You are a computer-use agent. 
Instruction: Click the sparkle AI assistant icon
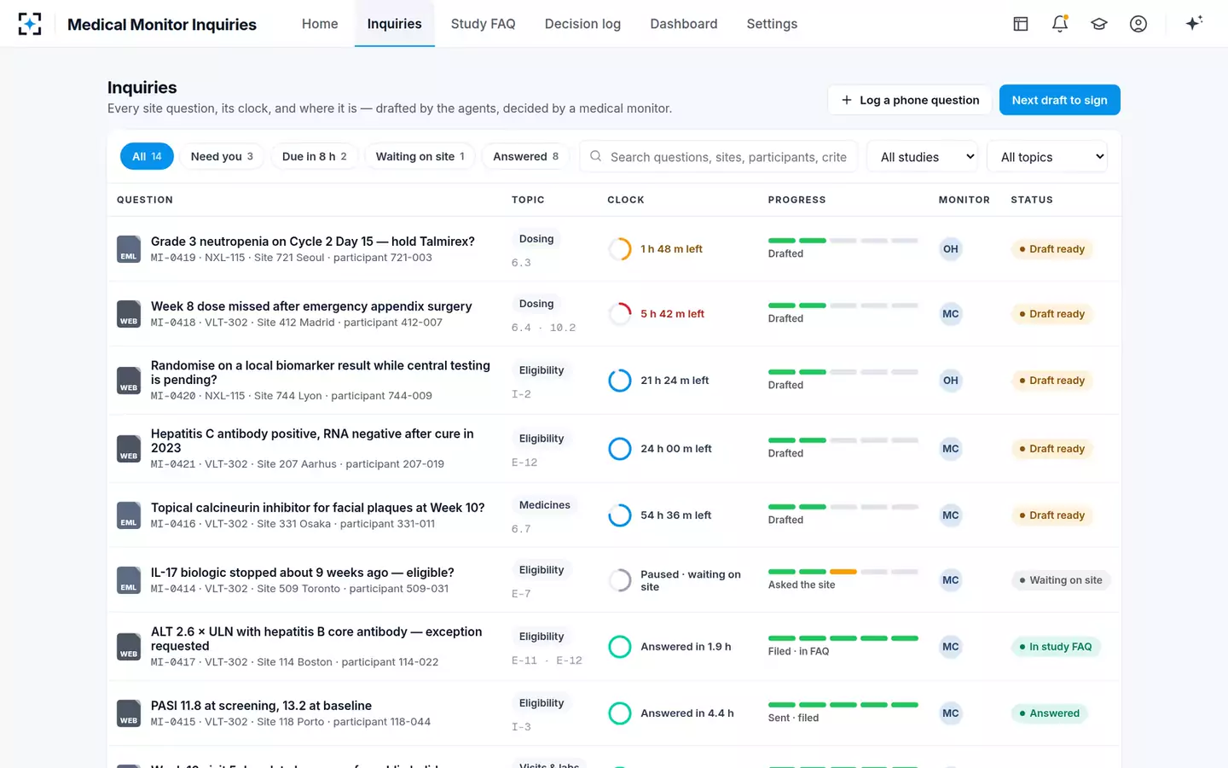coord(1194,23)
